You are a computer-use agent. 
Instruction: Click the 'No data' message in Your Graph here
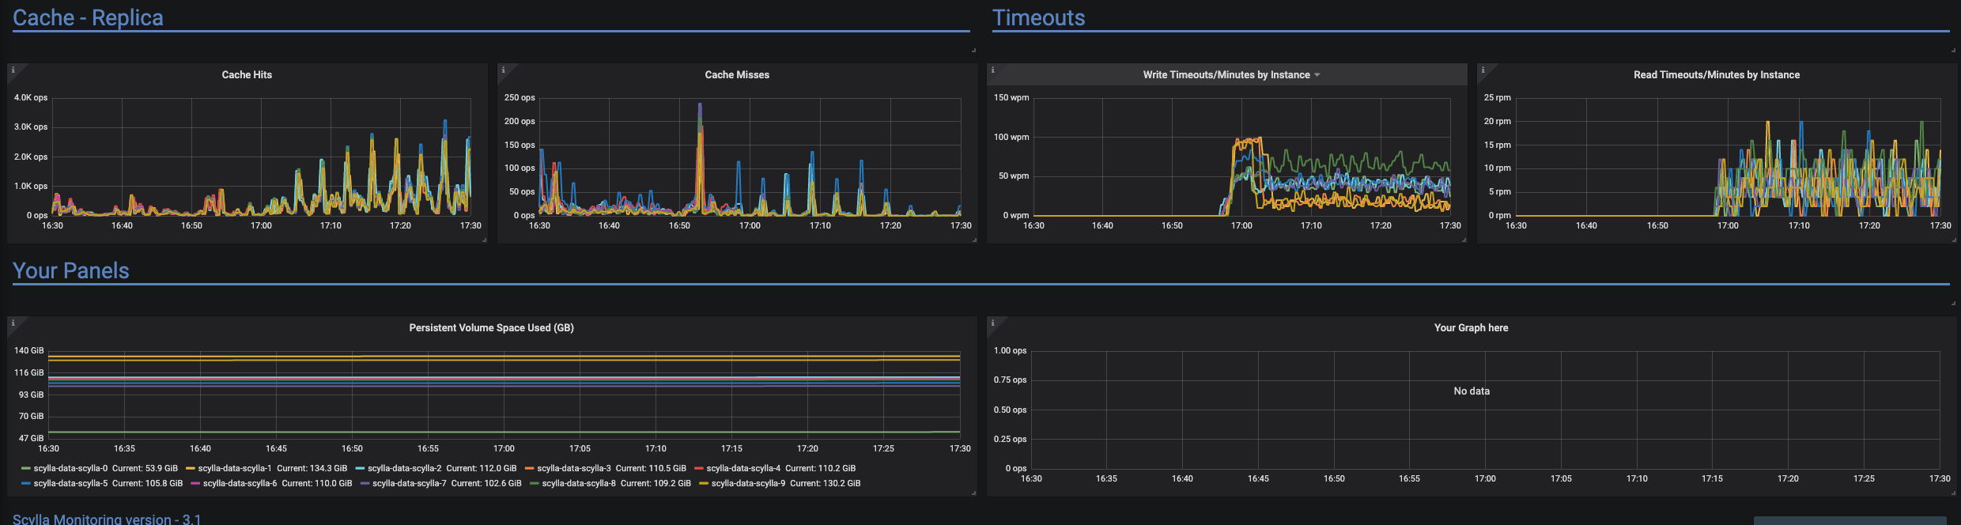point(1471,391)
